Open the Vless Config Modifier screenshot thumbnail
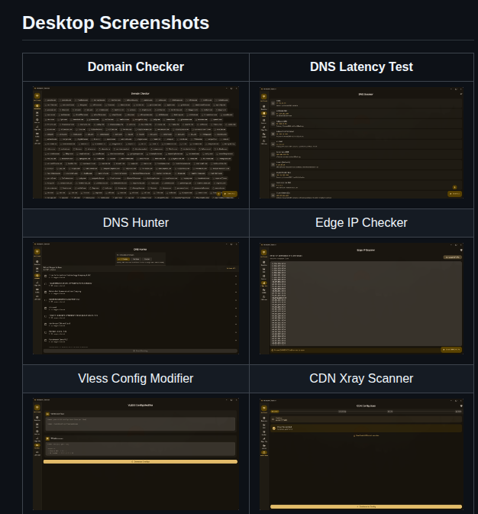The image size is (478, 514). [136, 454]
